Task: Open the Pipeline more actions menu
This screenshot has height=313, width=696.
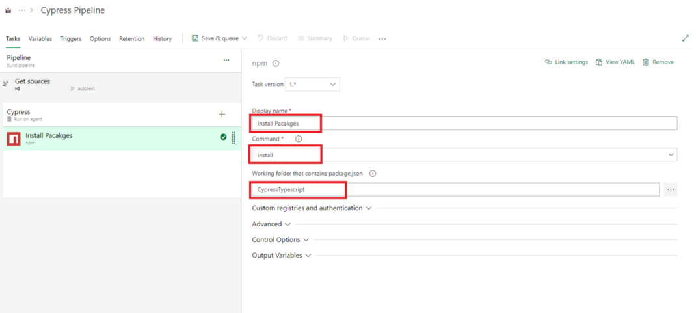Action: point(226,60)
